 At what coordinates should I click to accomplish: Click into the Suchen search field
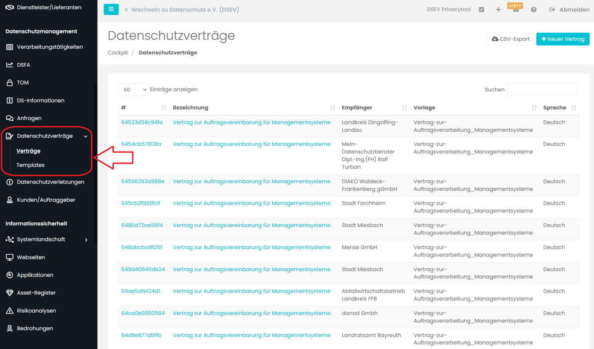tap(542, 90)
